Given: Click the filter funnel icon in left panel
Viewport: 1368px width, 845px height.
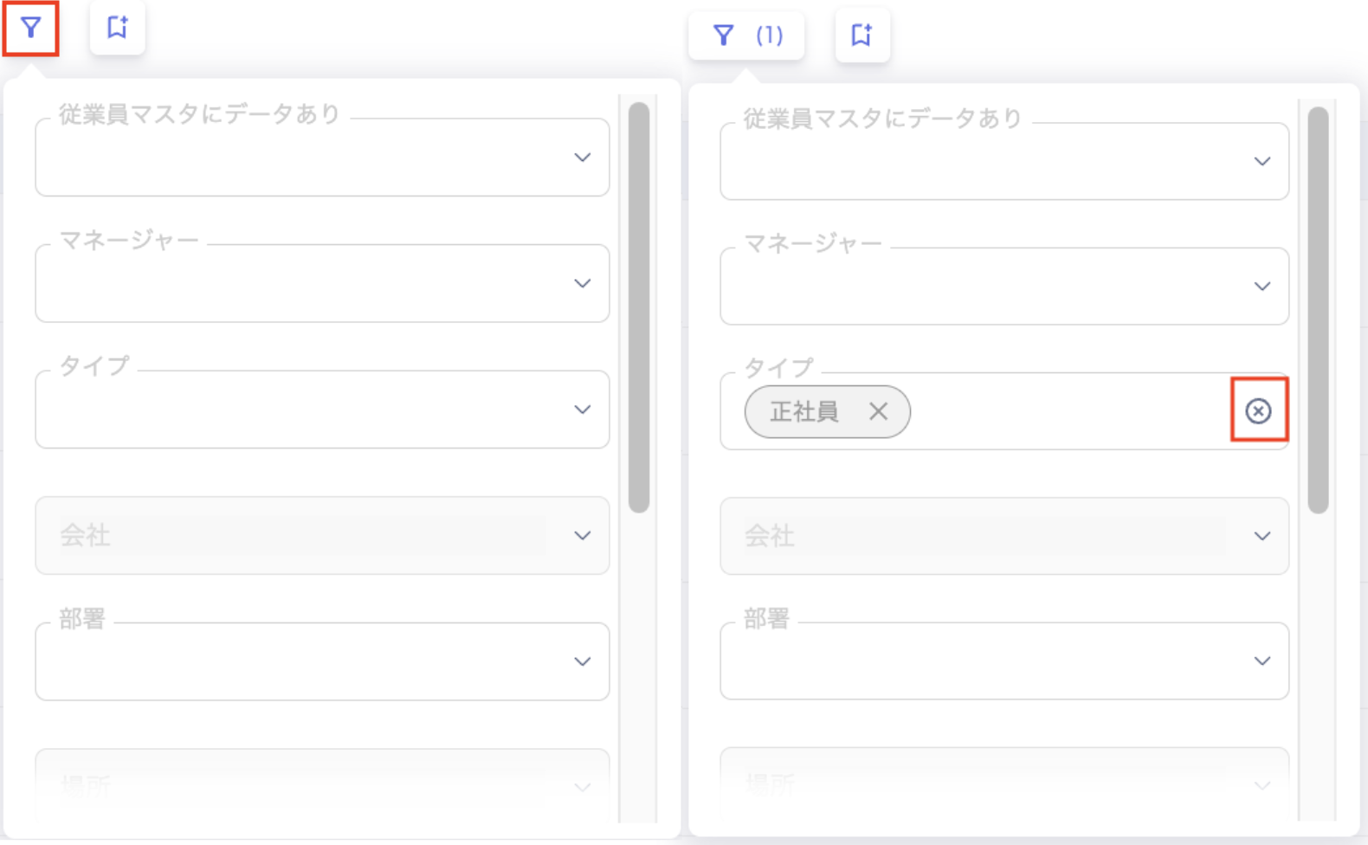Looking at the screenshot, I should coord(31,29).
